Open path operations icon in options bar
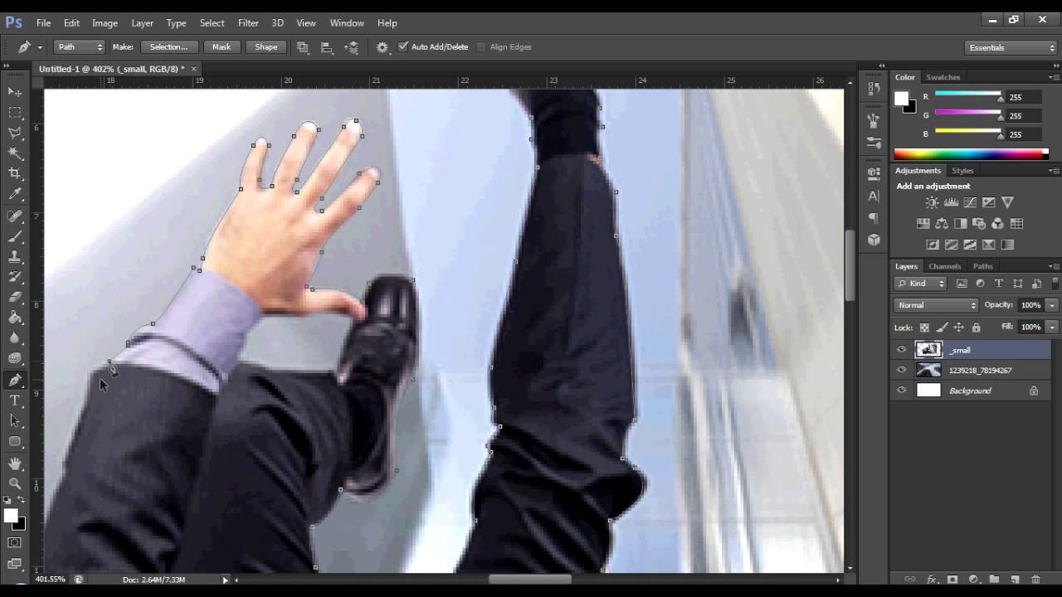 tap(303, 47)
